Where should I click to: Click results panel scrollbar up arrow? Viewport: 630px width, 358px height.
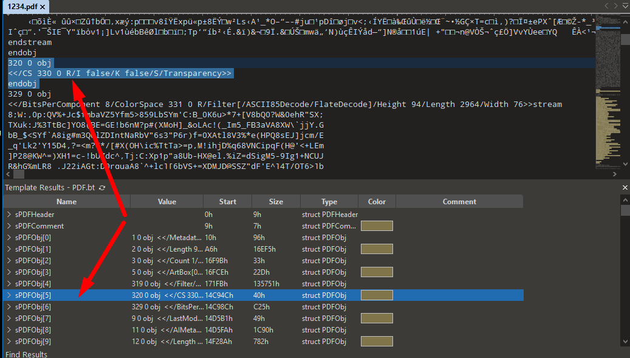(625, 200)
